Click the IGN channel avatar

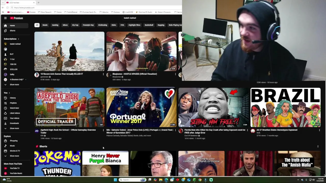pos(37,131)
